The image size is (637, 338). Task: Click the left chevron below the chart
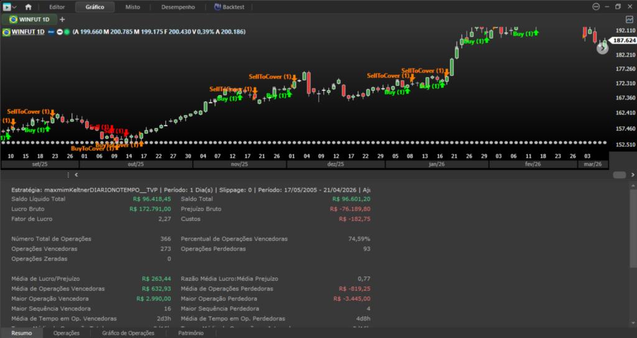[x=76, y=175]
